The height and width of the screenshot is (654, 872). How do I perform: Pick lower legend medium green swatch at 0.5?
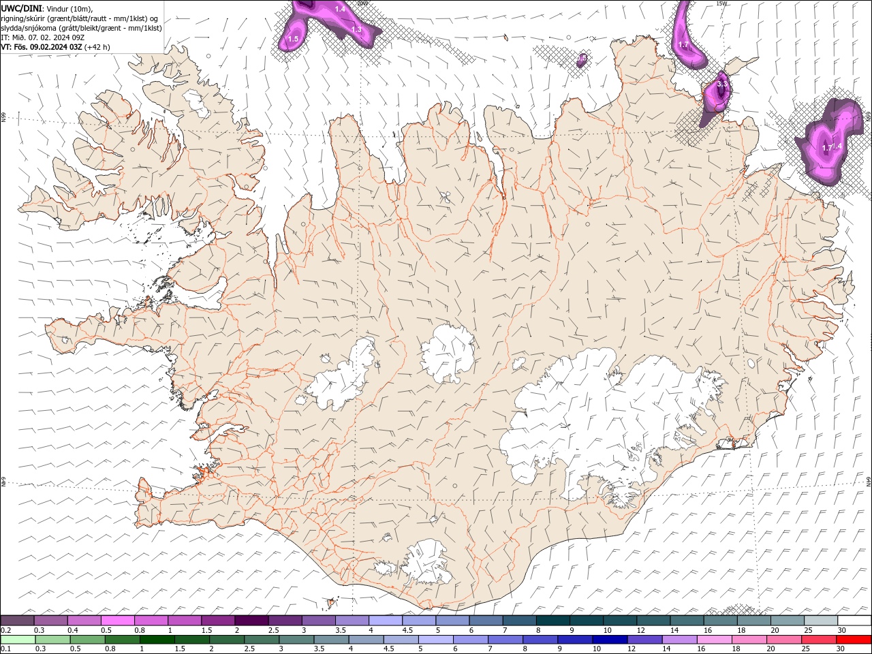click(x=87, y=640)
